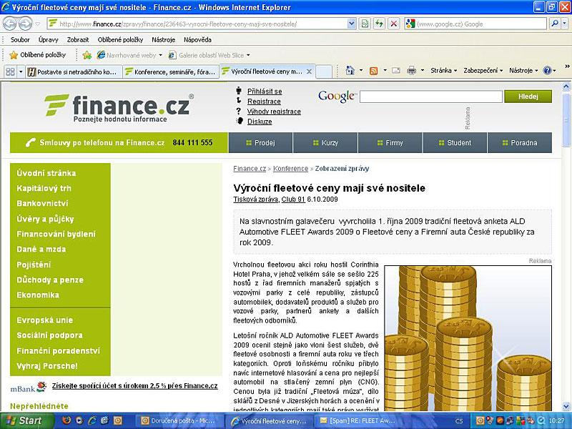Switch to the 'Postavte si netradičního ko...' tab
The width and height of the screenshot is (572, 429).
coord(74,72)
